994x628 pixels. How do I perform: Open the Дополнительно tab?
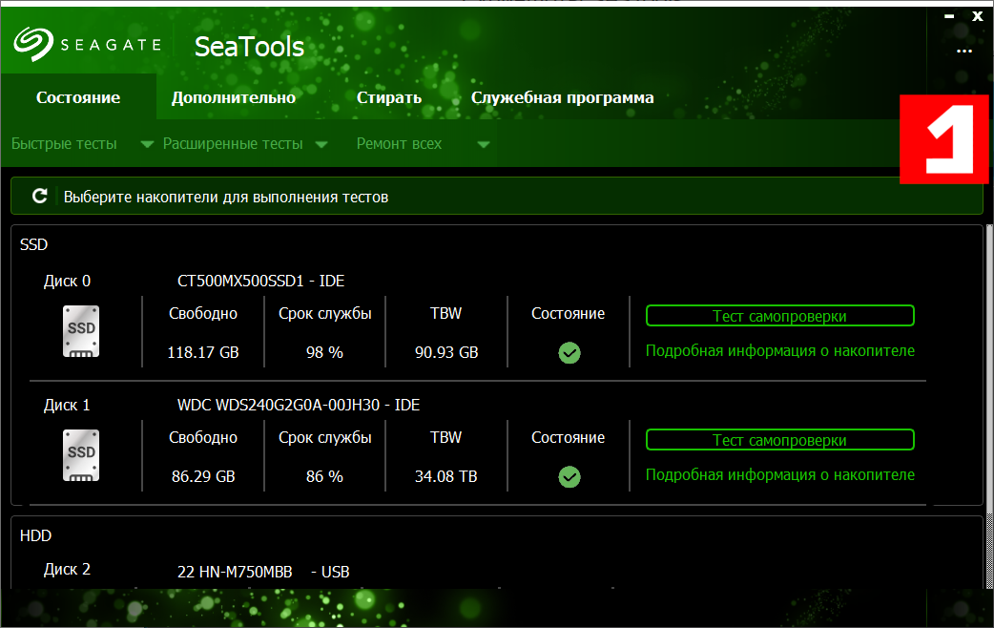click(234, 97)
